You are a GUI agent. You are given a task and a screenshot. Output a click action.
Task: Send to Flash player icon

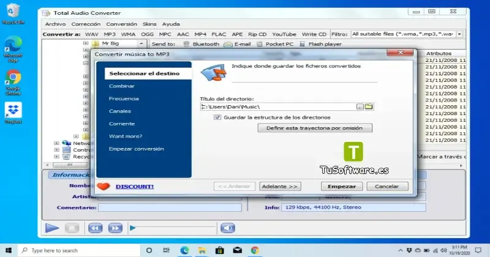[x=302, y=44]
